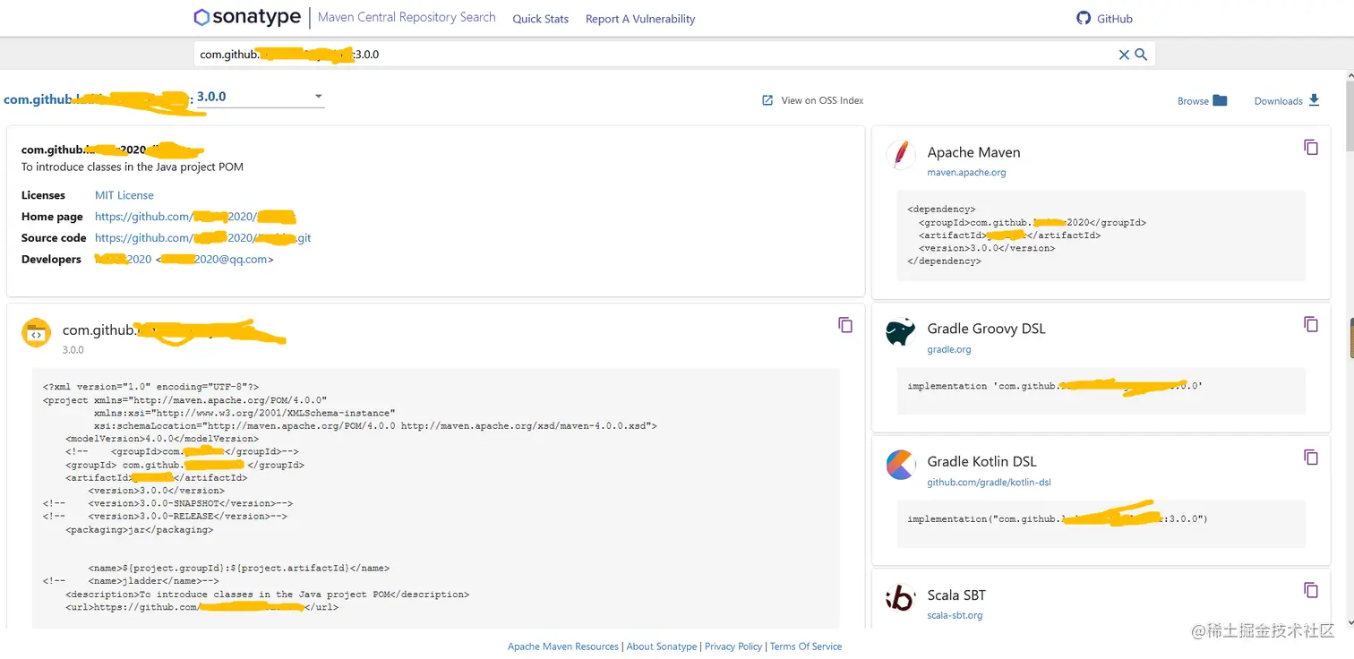Copy the POM XML content
The height and width of the screenshot is (659, 1354).
tap(845, 325)
